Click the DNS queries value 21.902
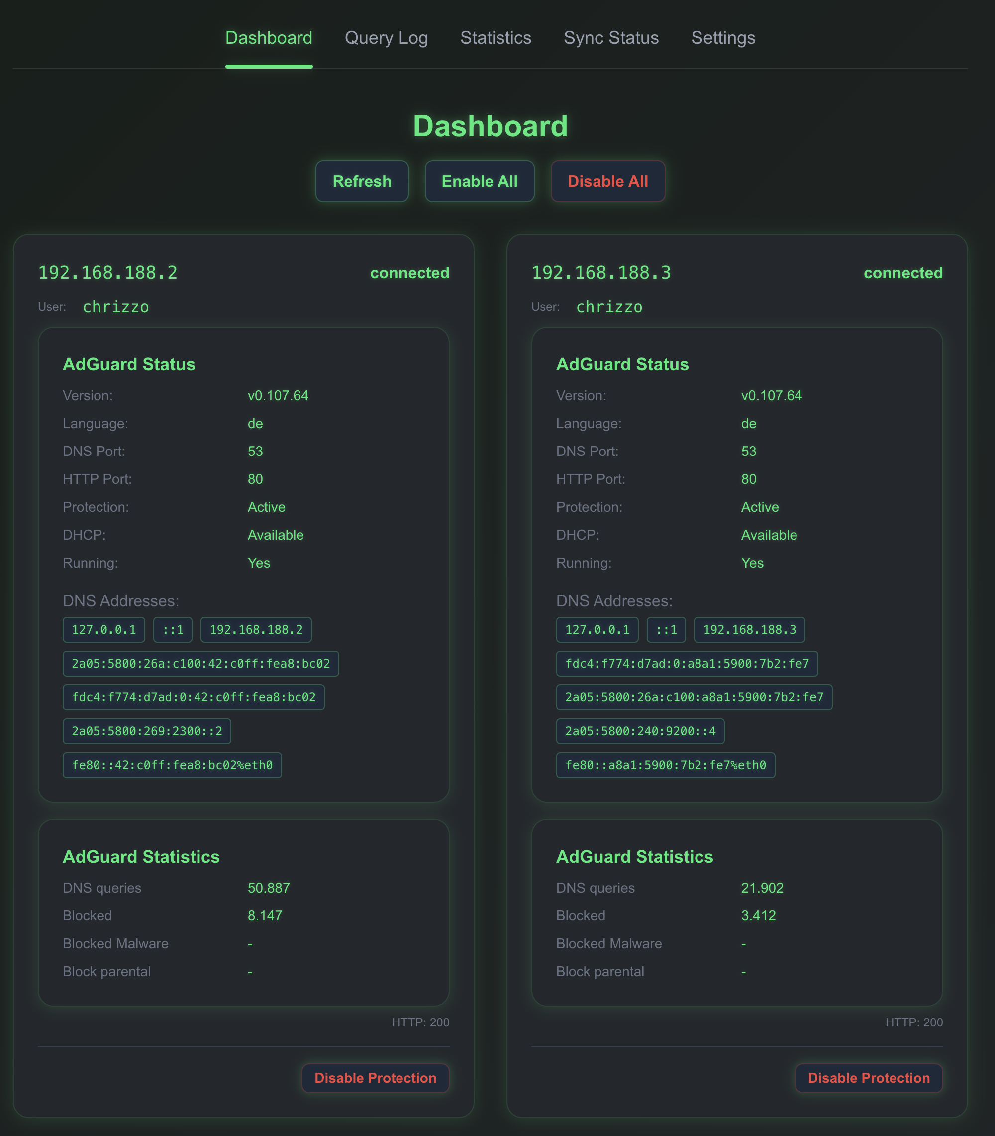Viewport: 995px width, 1136px height. 762,888
